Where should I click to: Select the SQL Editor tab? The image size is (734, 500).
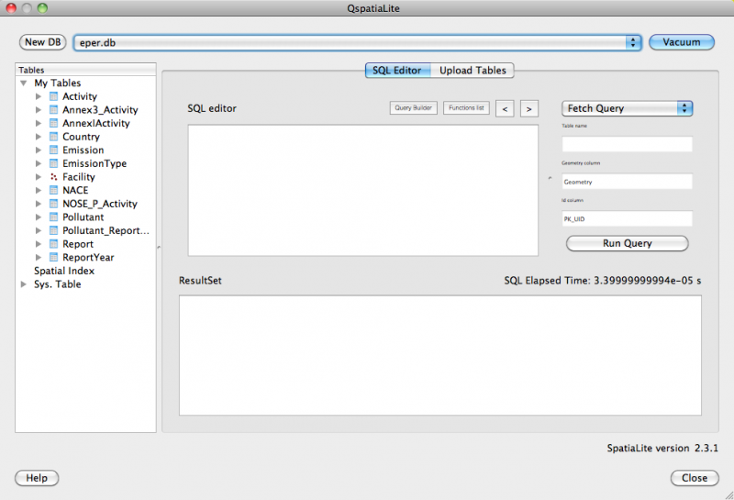pyautogui.click(x=396, y=71)
